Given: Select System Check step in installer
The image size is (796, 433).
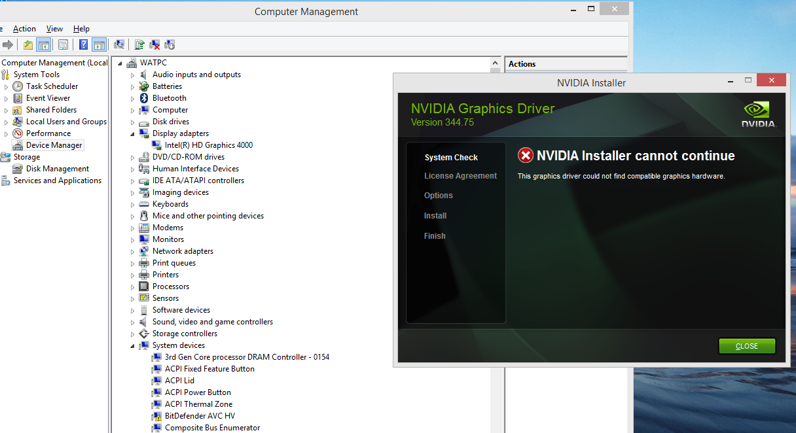Looking at the screenshot, I should (x=451, y=158).
